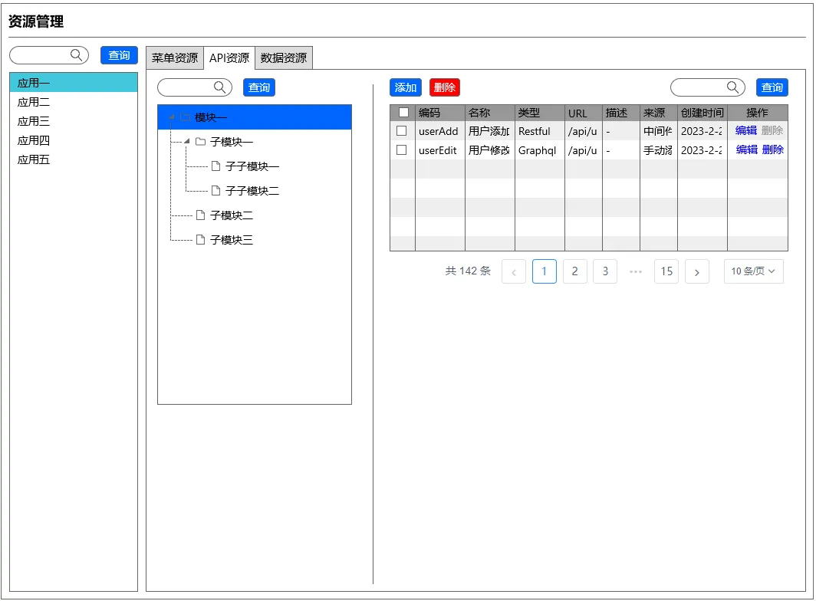Click file icon of 子子模块二

pyautogui.click(x=216, y=190)
